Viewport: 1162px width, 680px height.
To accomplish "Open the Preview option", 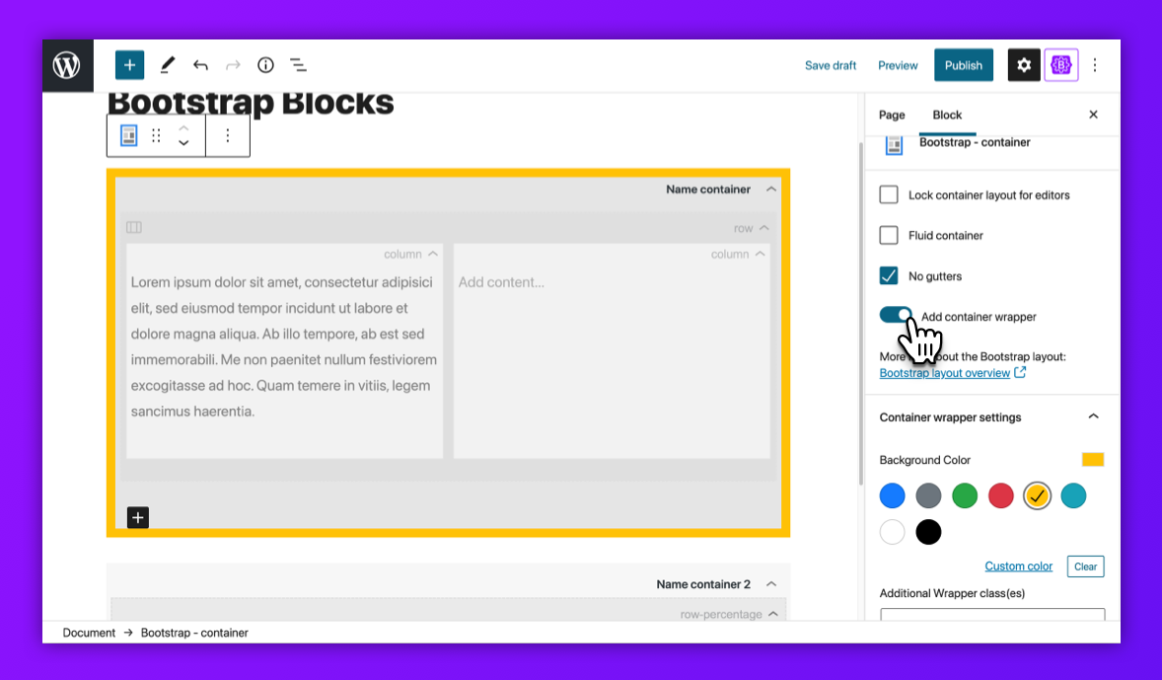I will [x=898, y=65].
